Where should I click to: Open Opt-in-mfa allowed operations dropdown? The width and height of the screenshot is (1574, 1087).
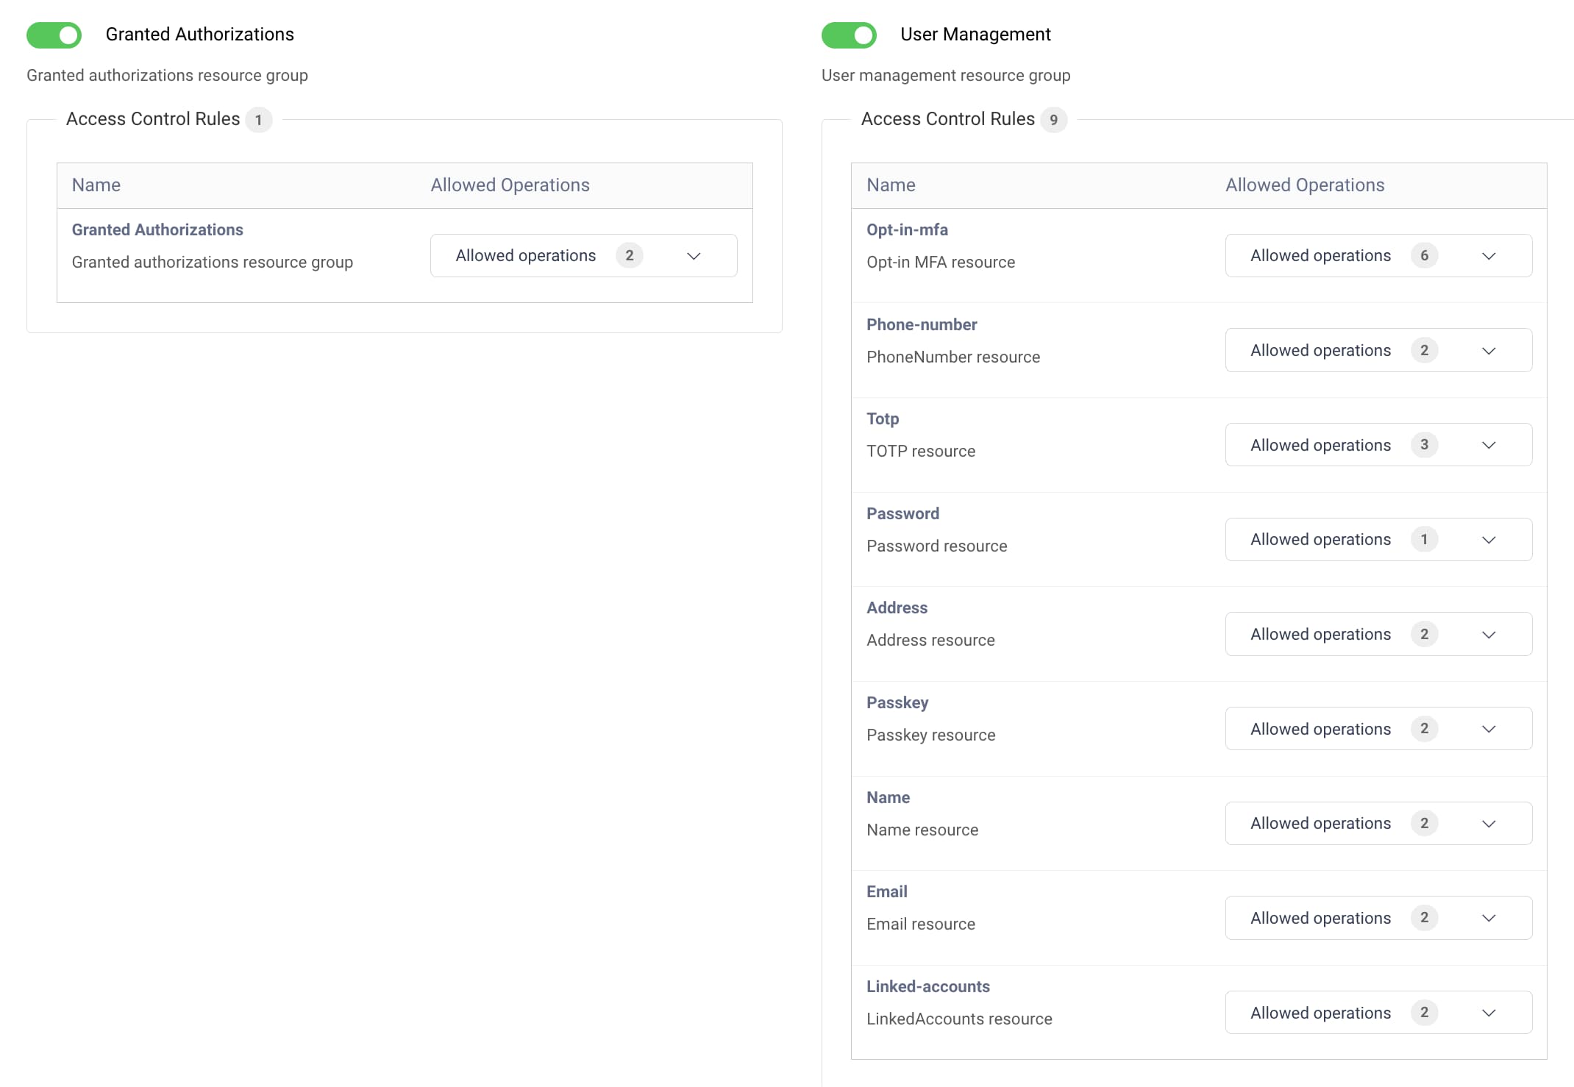pyautogui.click(x=1378, y=256)
